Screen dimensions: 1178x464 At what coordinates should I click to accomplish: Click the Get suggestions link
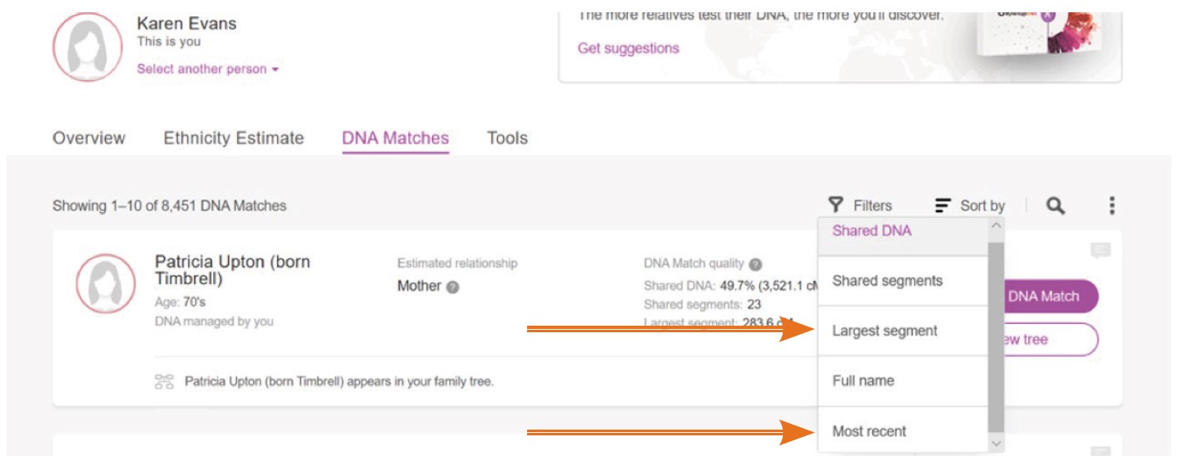pos(628,48)
